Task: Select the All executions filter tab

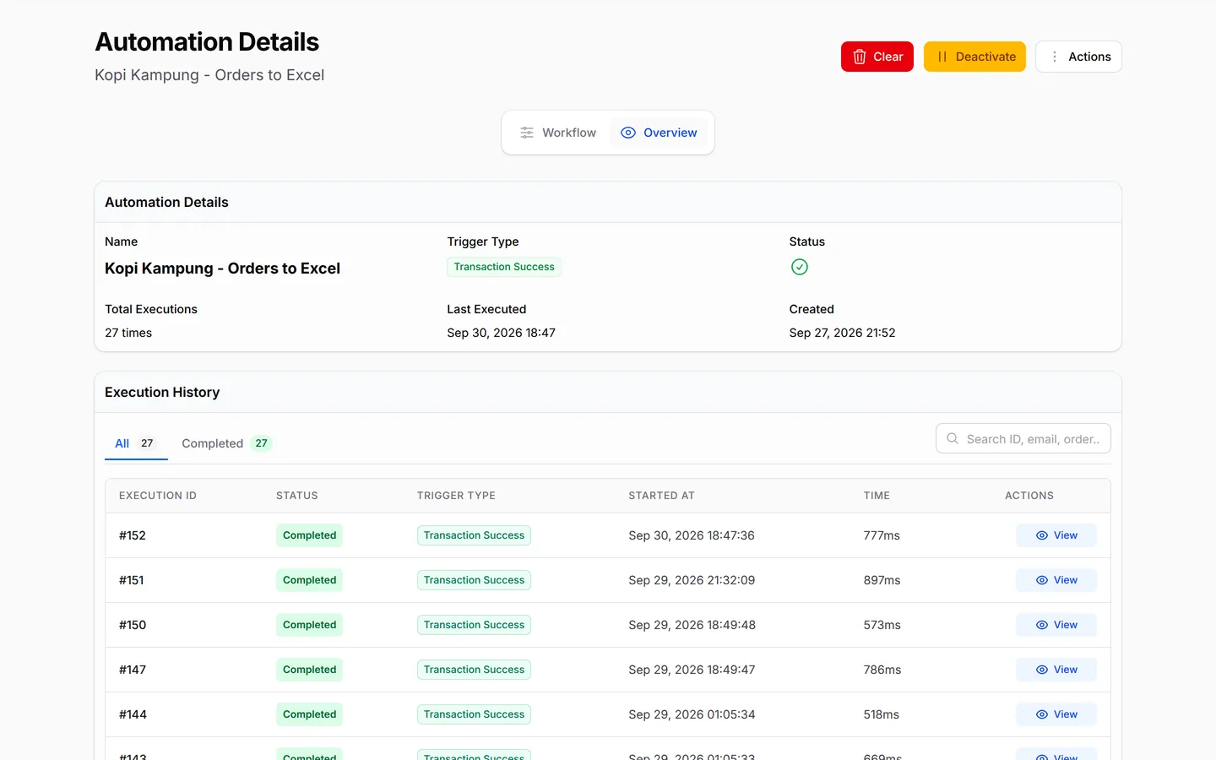Action: [x=136, y=443]
